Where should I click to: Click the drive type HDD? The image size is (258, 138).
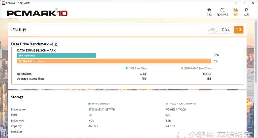pyautogui.click(x=91, y=121)
